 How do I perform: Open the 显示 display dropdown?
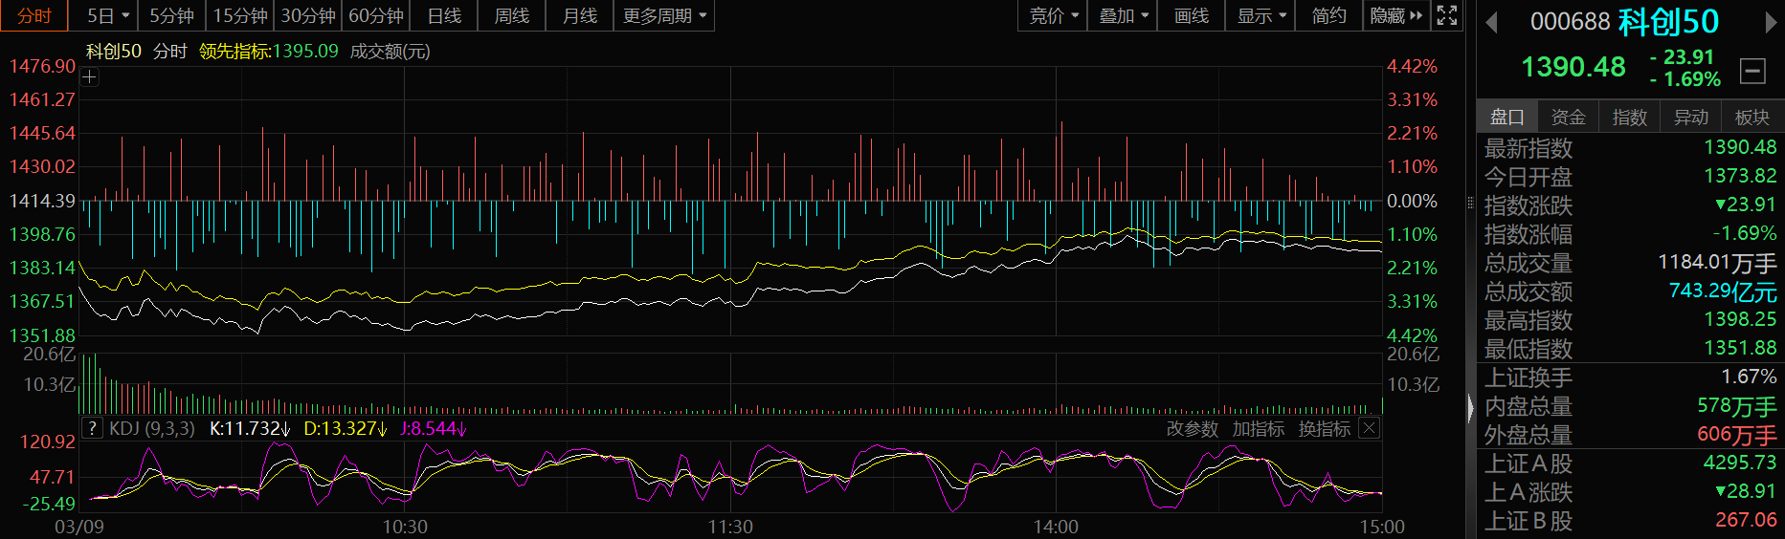1261,16
